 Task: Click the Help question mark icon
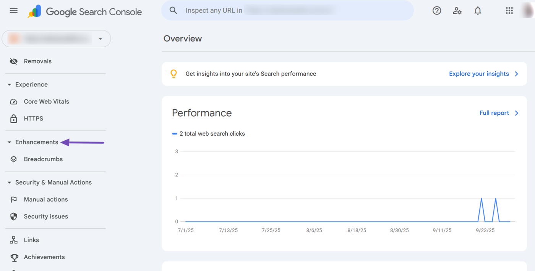437,11
